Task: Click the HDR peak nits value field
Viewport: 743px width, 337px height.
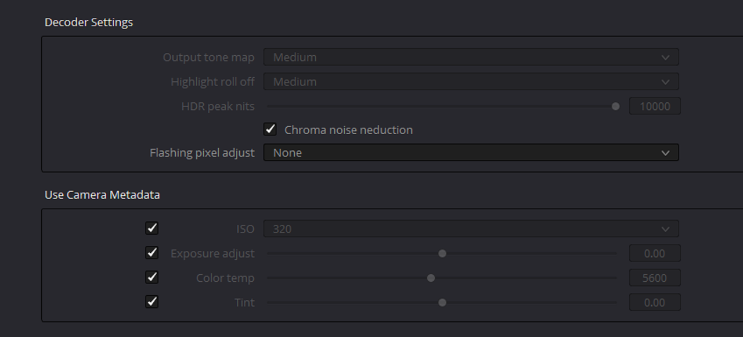Action: 654,106
